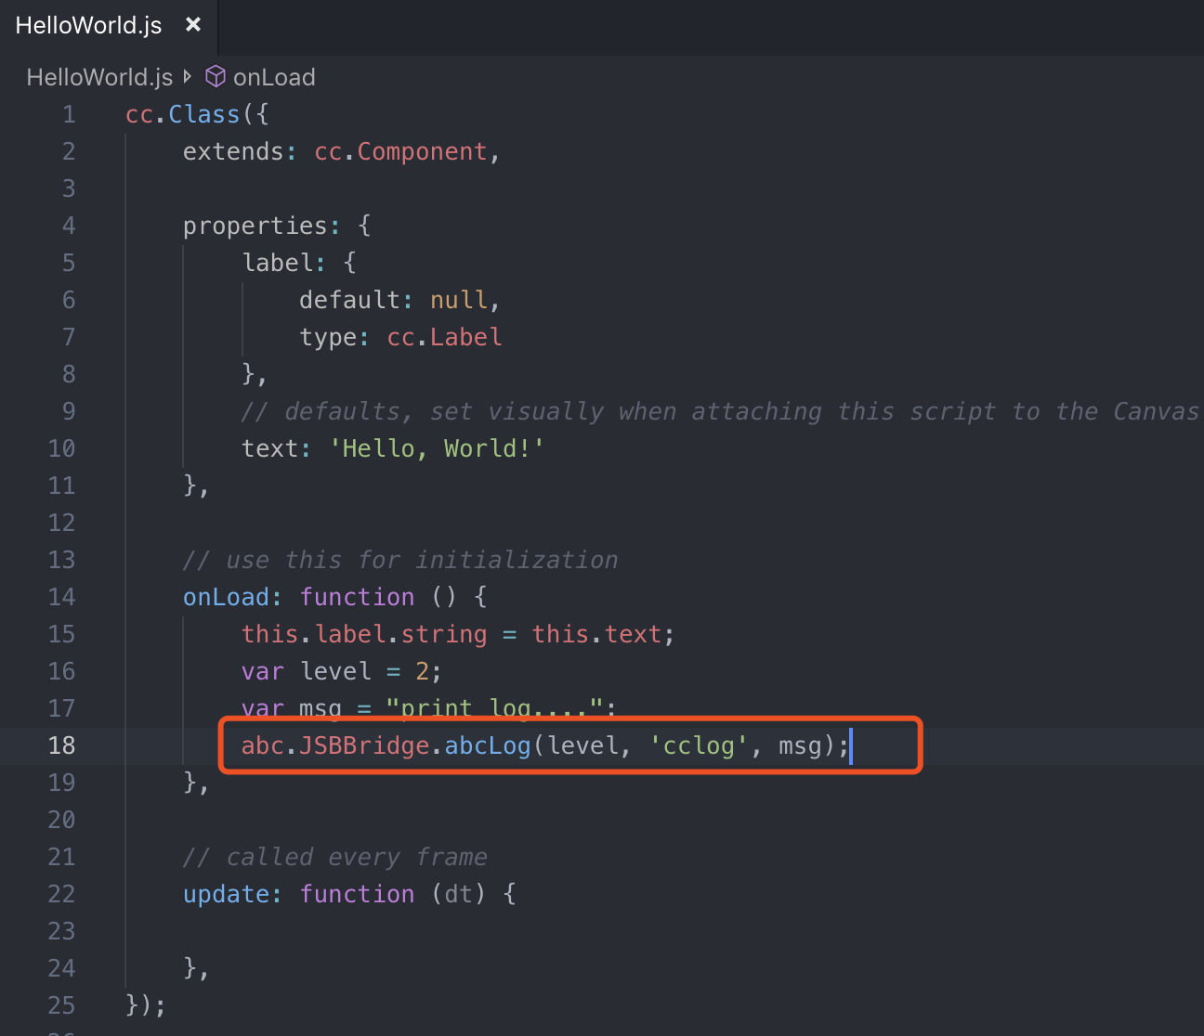Click 'extends' keyword on line 2
Screen dimensions: 1204x1036
point(233,151)
